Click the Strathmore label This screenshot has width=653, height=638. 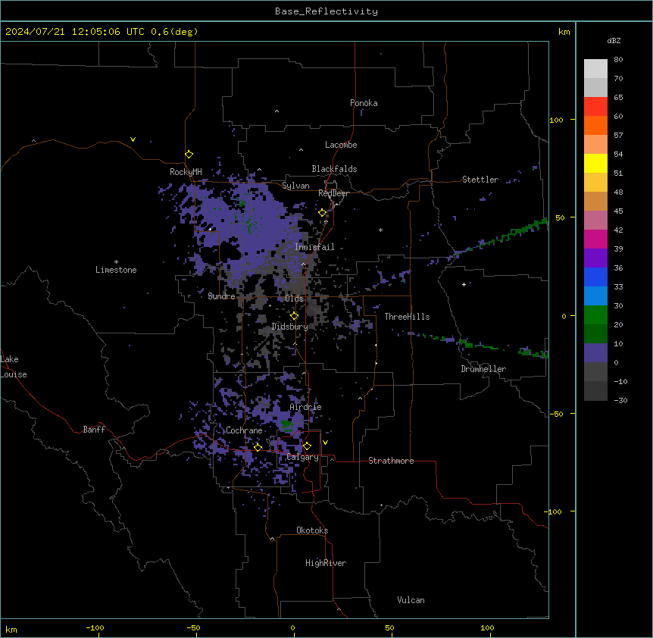(x=391, y=461)
